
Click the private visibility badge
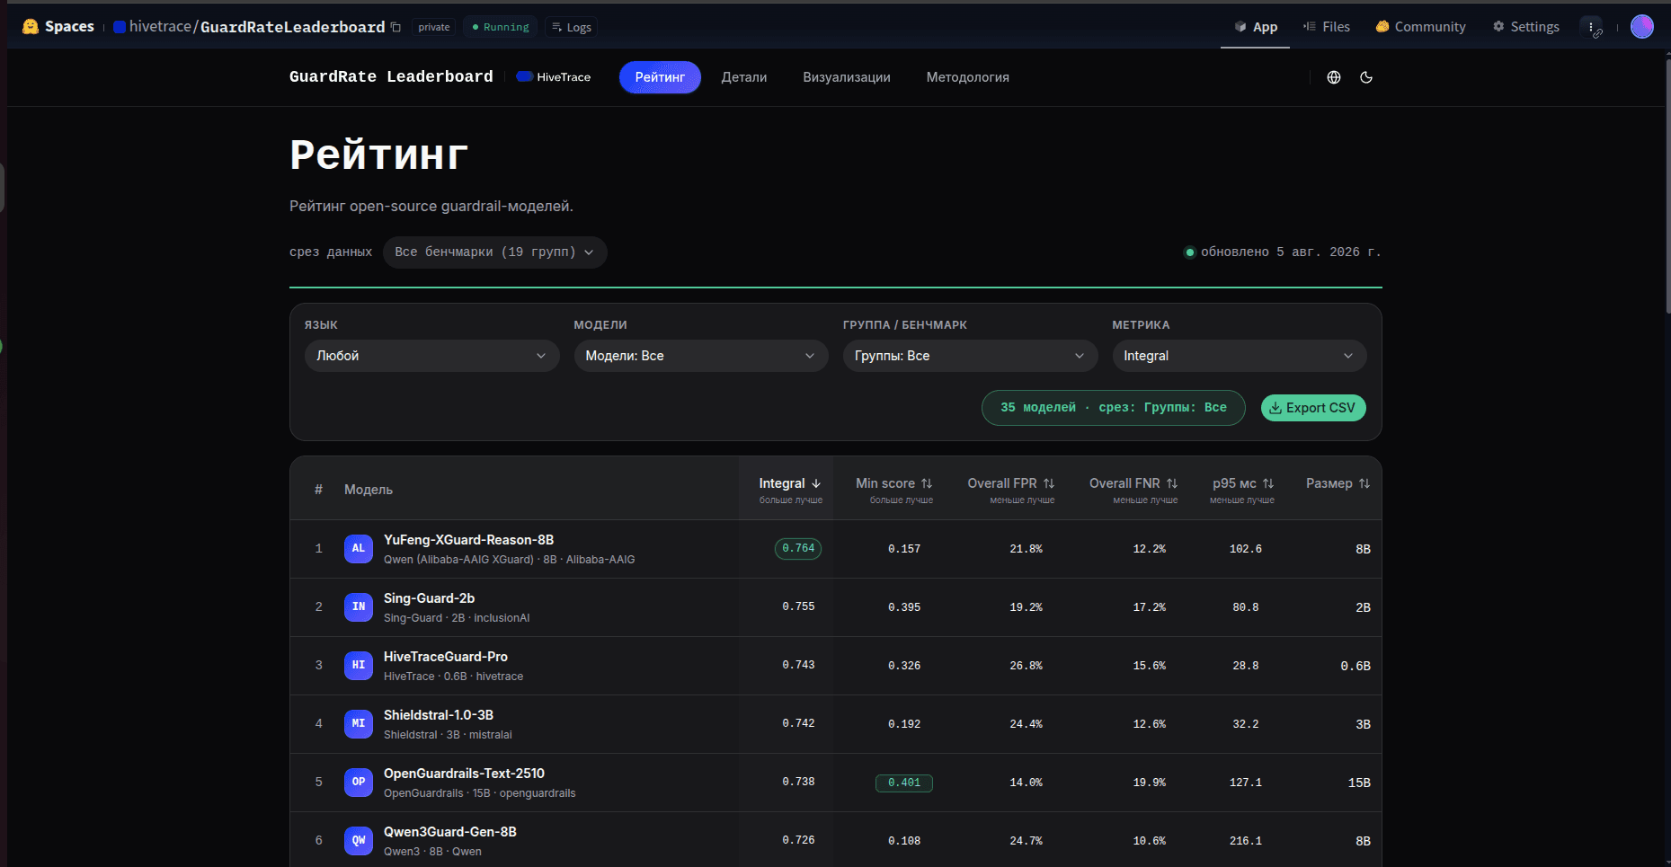coord(434,27)
